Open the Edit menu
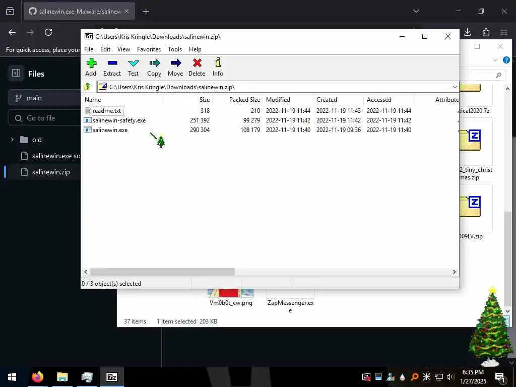The width and height of the screenshot is (516, 387). coord(105,49)
